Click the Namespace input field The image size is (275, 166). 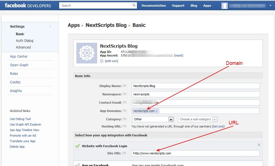[196, 94]
